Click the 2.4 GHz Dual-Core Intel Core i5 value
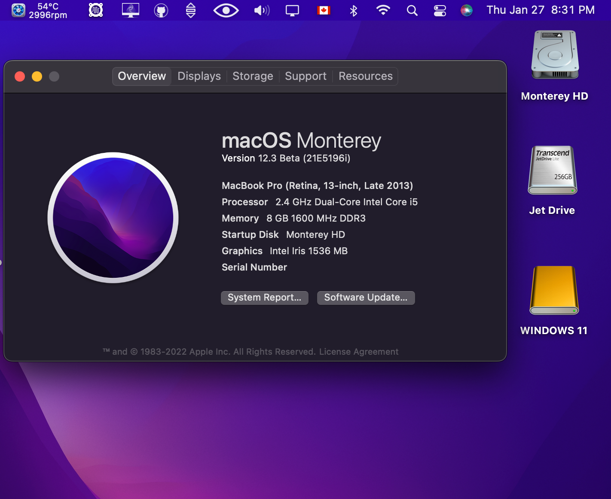Viewport: 611px width, 499px height. point(346,202)
